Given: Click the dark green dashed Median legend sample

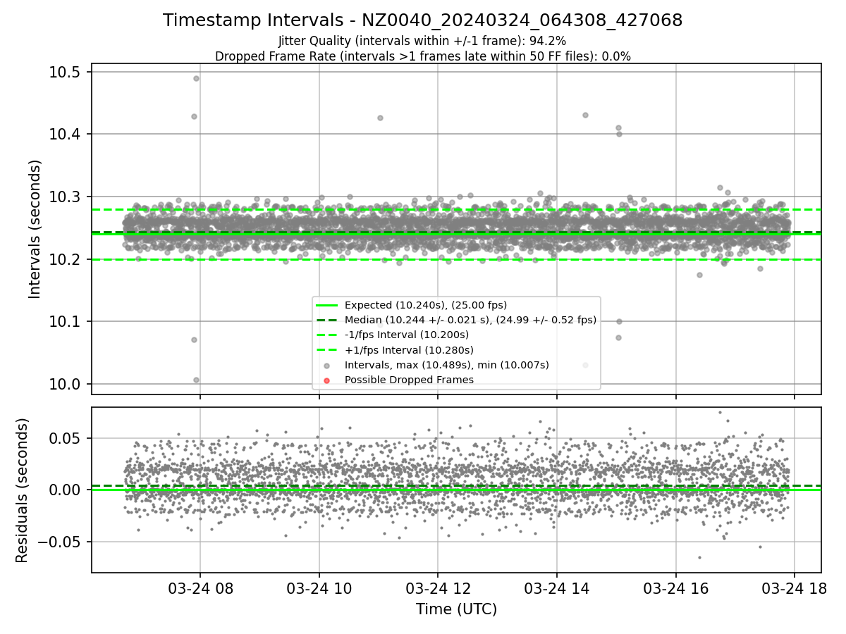Looking at the screenshot, I should 326,320.
